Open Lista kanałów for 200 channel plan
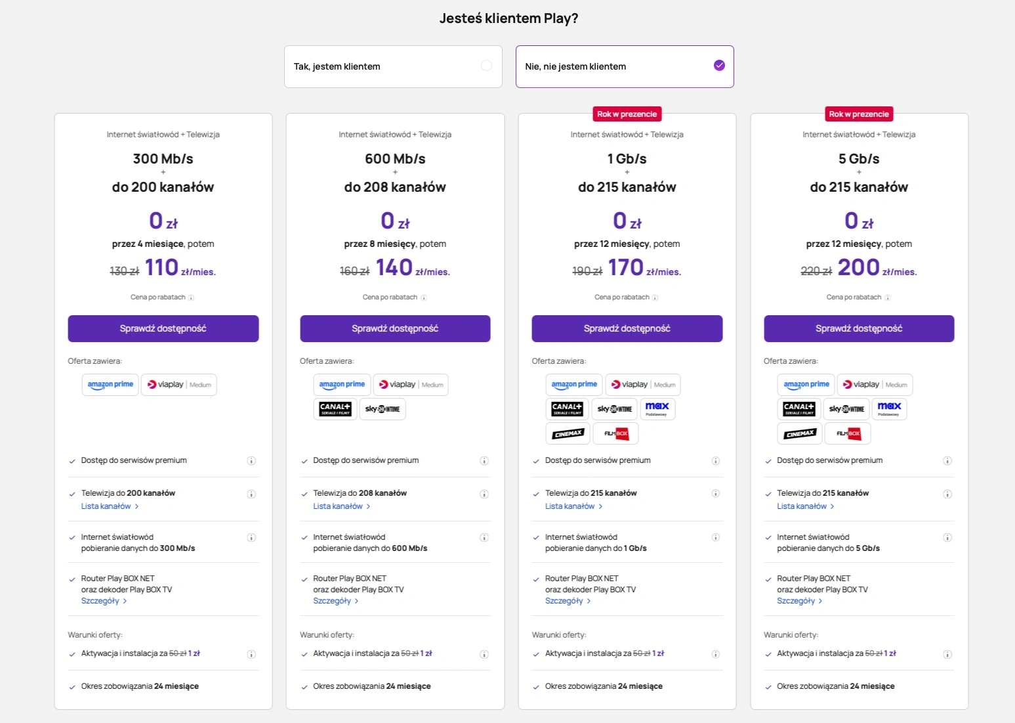This screenshot has height=723, width=1015. tap(110, 506)
